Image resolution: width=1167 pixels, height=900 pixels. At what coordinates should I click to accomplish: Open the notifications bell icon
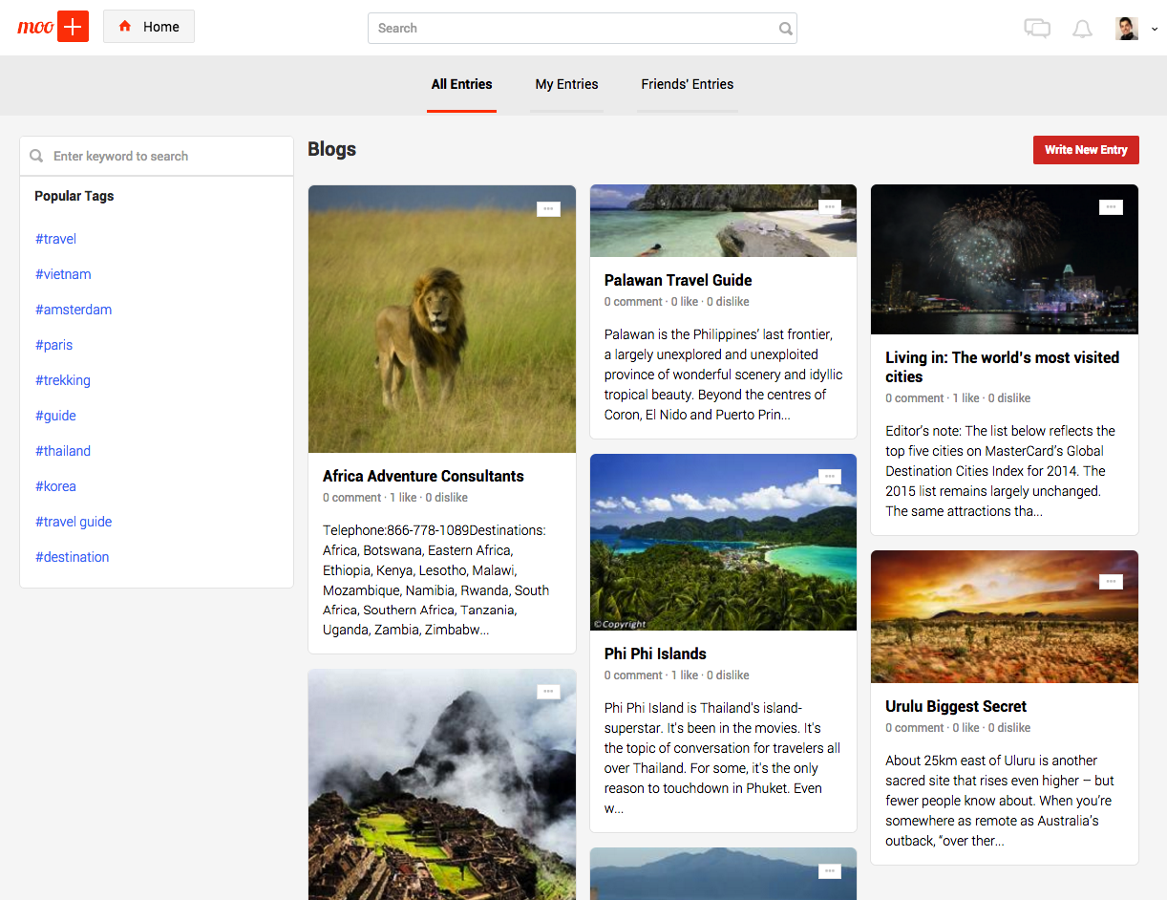click(1082, 29)
